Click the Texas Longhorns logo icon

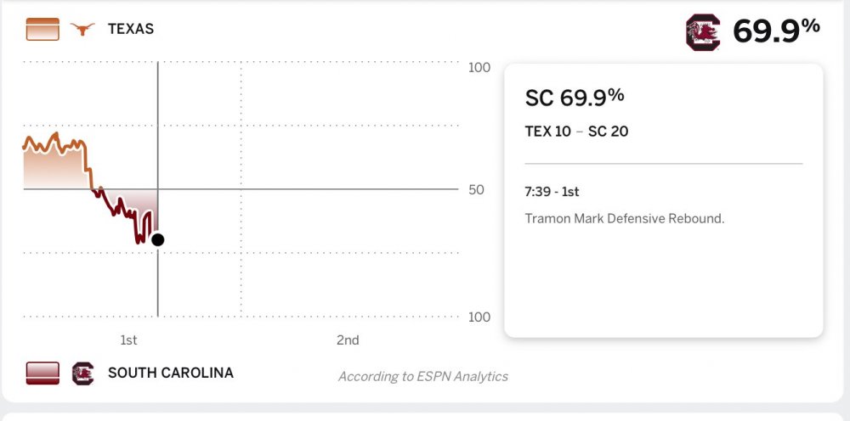click(82, 30)
